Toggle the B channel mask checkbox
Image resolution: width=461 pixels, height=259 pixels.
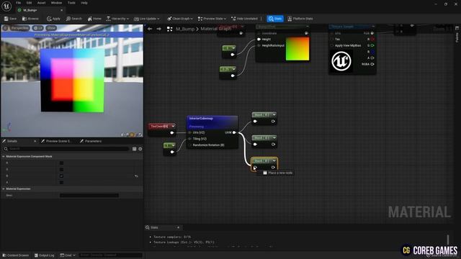(x=61, y=176)
